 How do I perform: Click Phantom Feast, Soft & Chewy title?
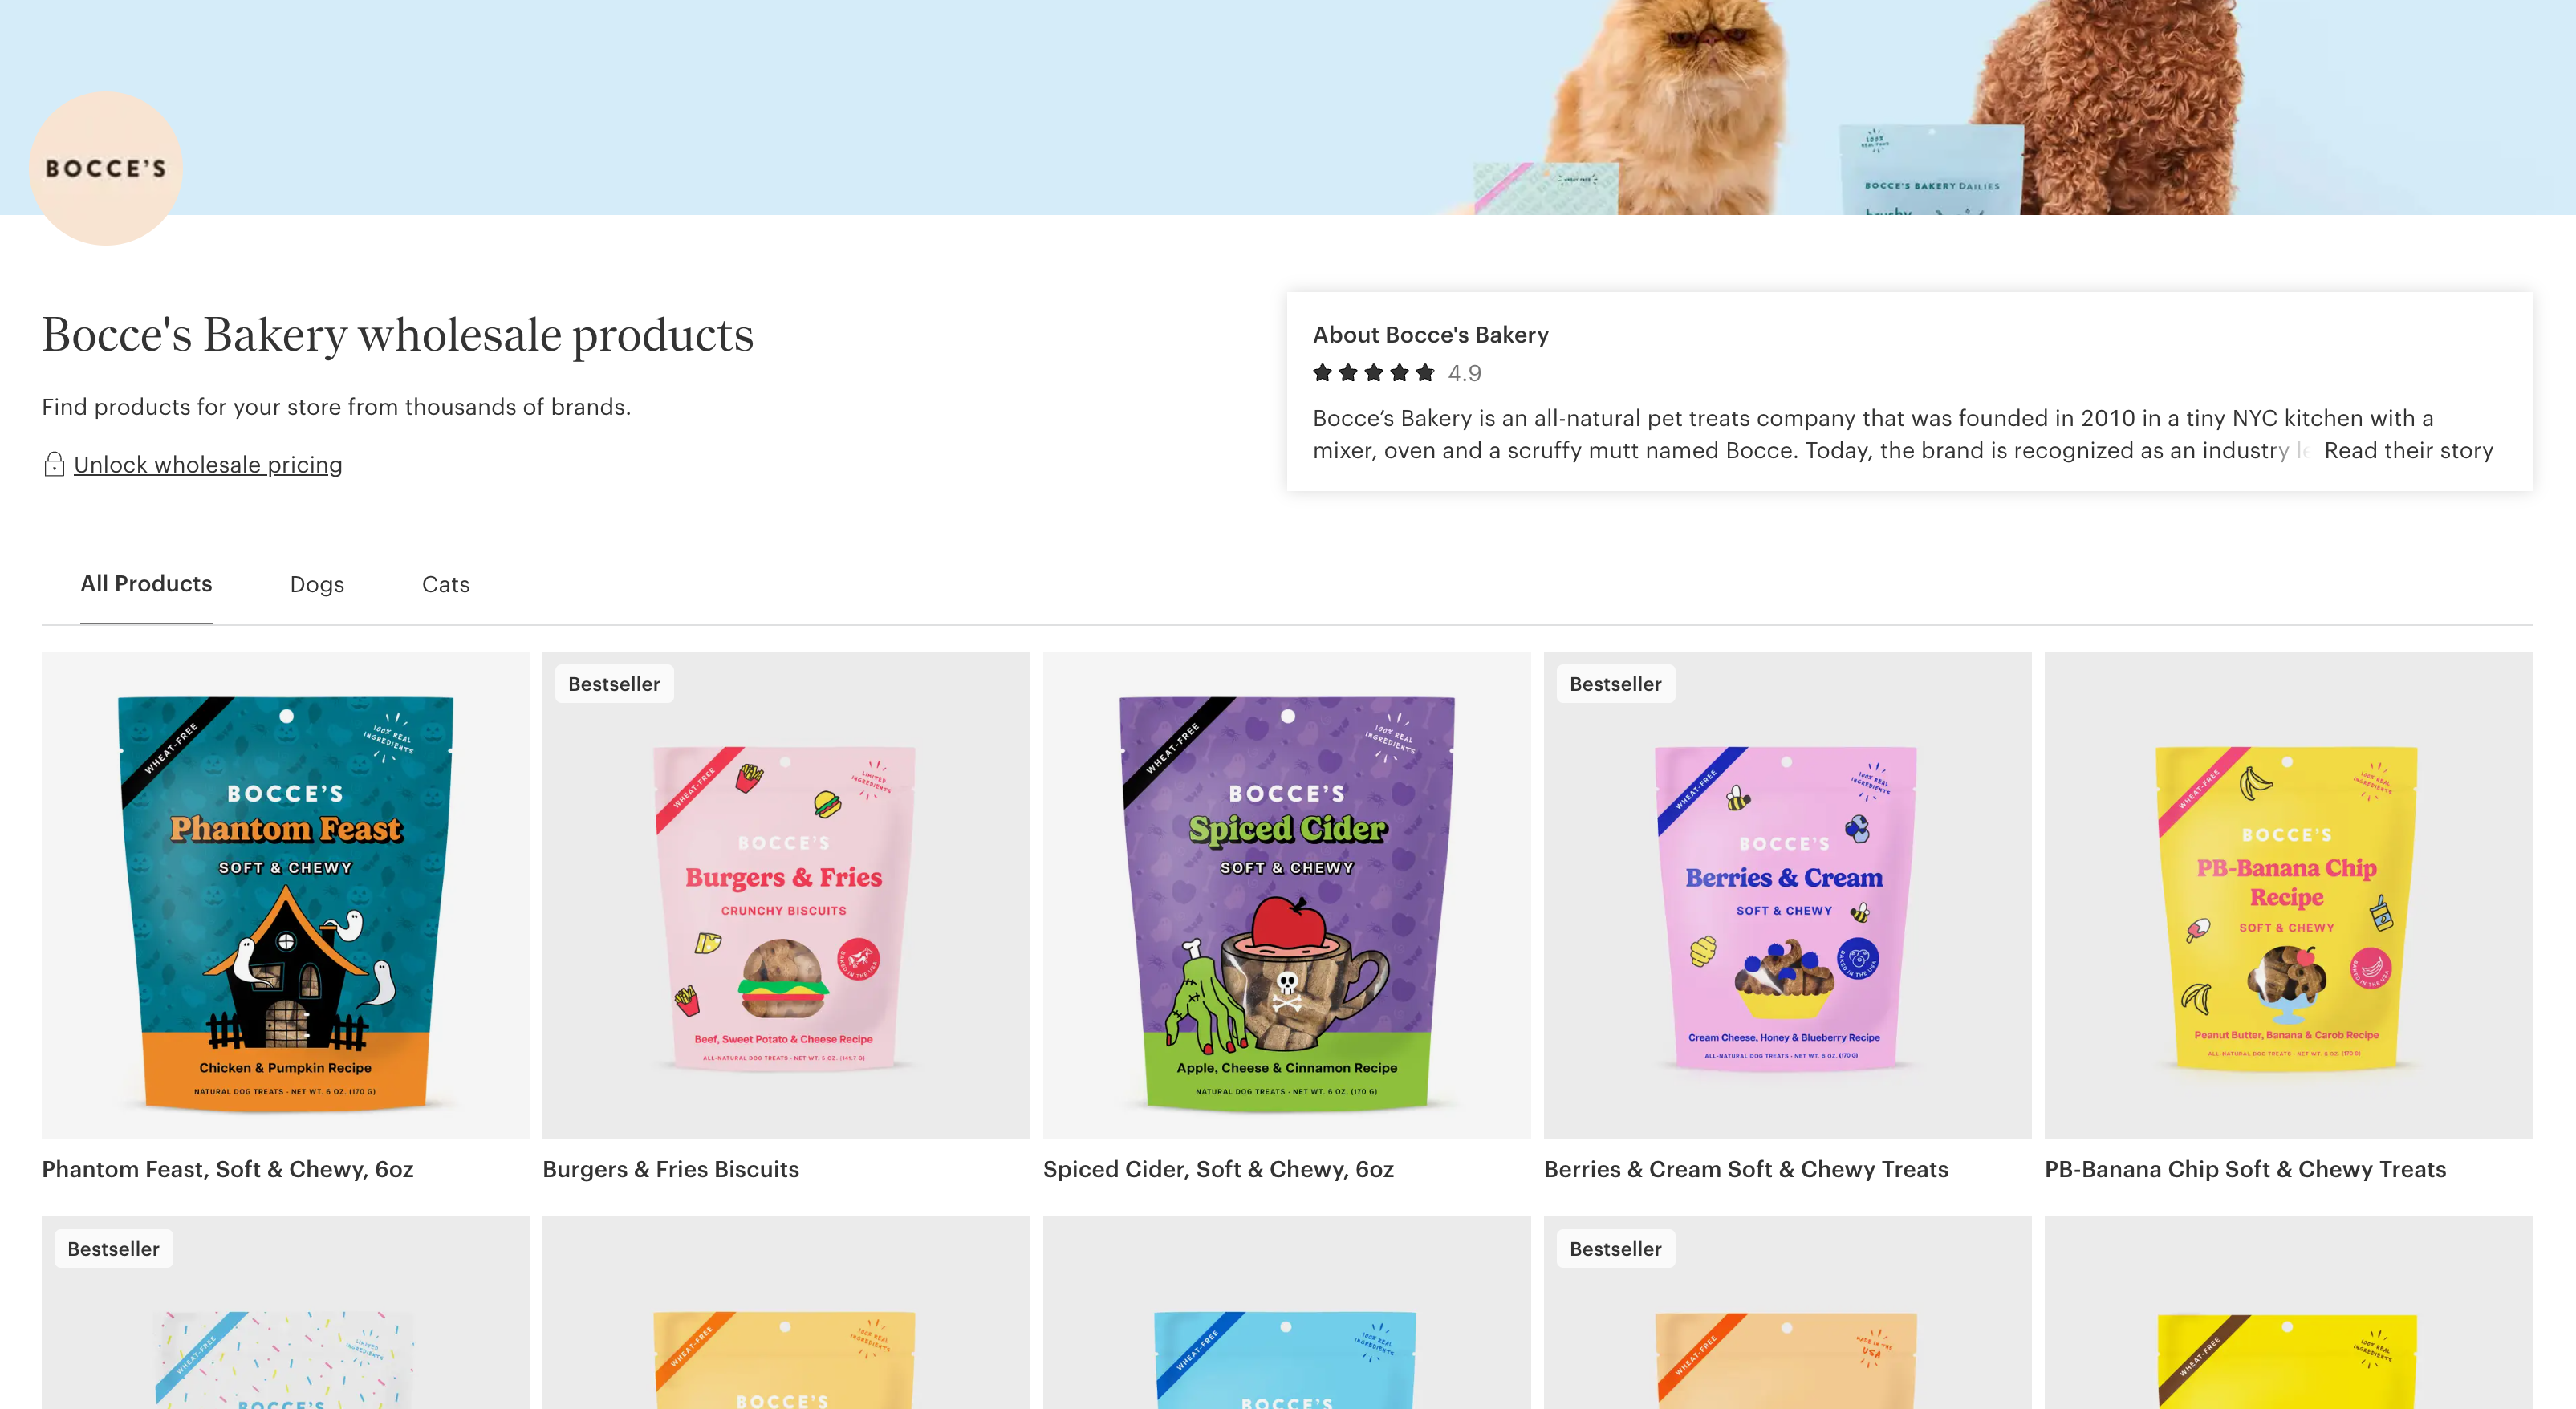228,1169
